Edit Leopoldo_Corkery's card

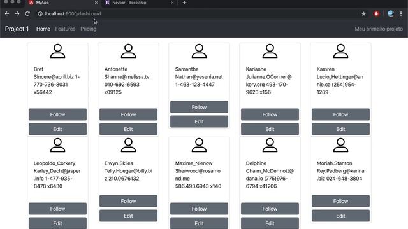tap(57, 223)
